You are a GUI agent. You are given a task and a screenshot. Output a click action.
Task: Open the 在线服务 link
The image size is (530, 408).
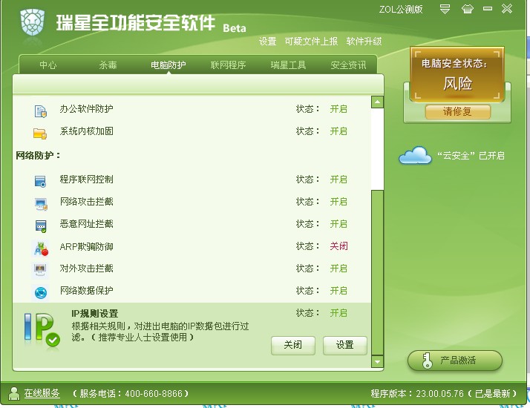click(x=42, y=393)
